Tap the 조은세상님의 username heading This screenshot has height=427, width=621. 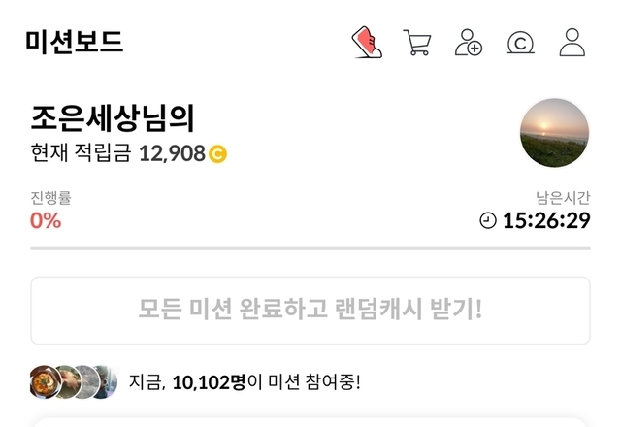click(113, 117)
